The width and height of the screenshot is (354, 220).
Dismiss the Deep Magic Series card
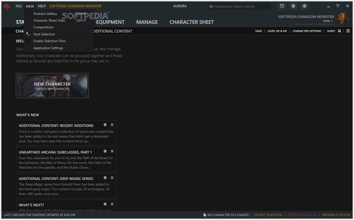(112, 178)
